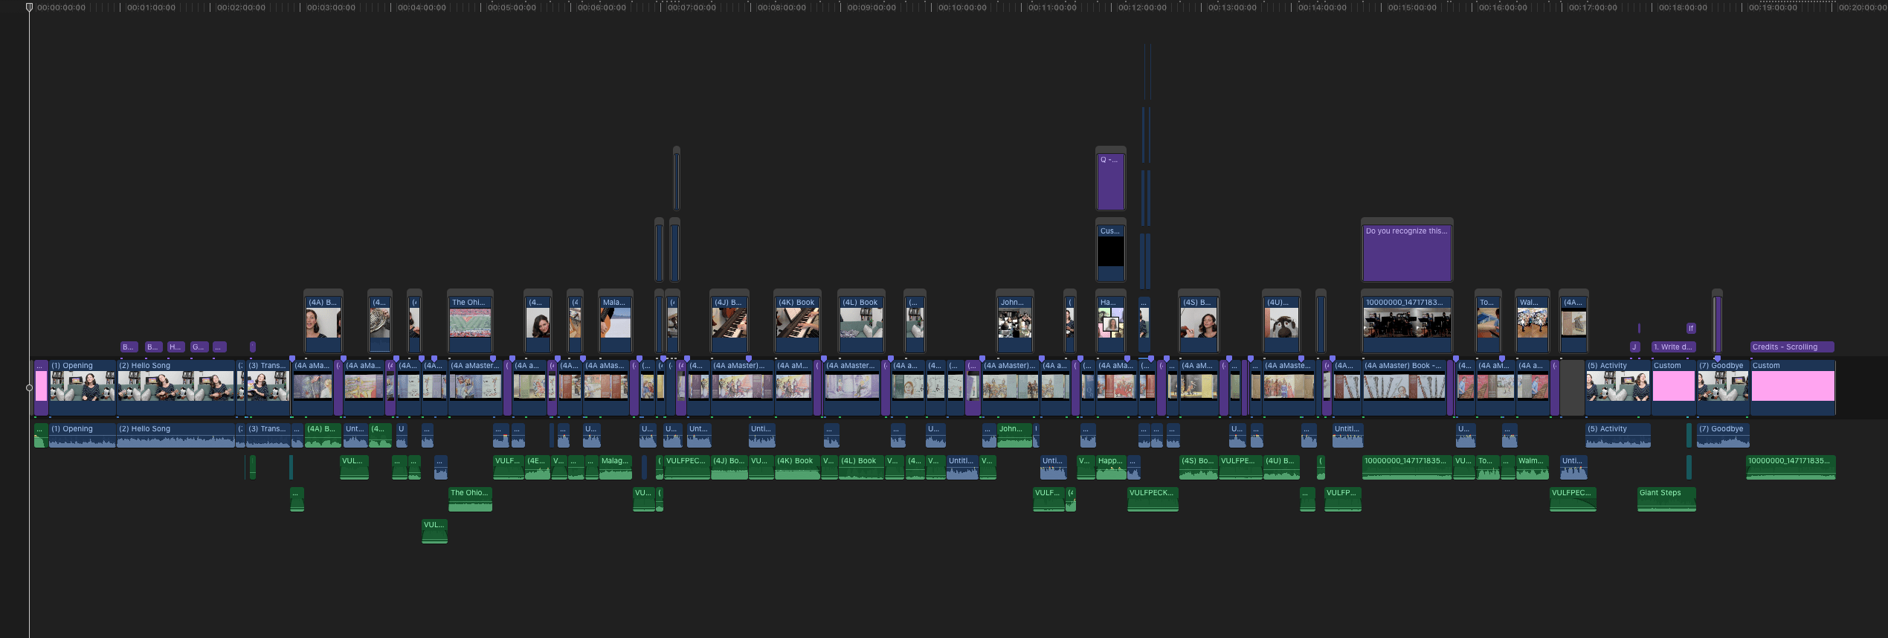The image size is (1888, 638).
Task: Click ruler at 00:12:00:00
Action: click(1142, 7)
